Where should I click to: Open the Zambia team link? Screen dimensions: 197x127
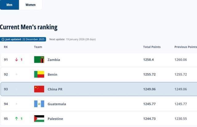pyautogui.click(x=54, y=59)
